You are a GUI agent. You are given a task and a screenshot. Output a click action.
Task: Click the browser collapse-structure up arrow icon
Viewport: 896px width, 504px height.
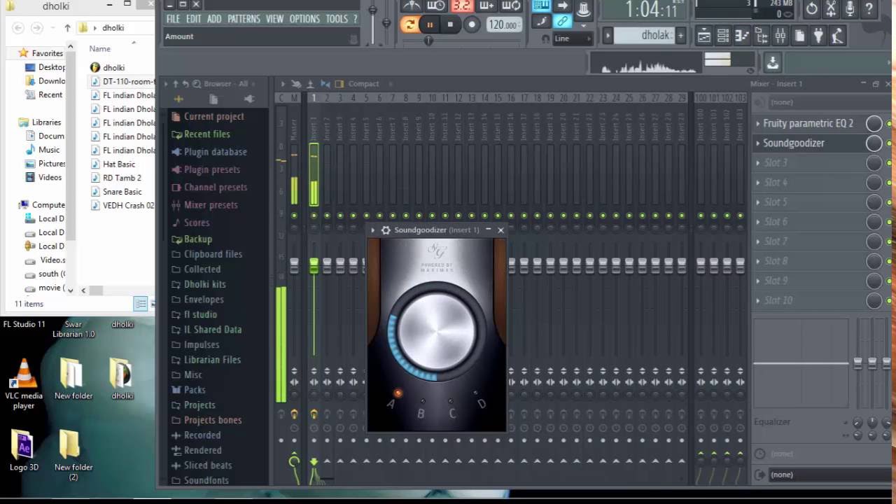tap(176, 84)
